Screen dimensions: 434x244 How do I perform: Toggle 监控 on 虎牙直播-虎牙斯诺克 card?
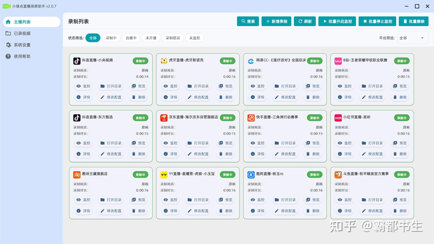coord(171,86)
